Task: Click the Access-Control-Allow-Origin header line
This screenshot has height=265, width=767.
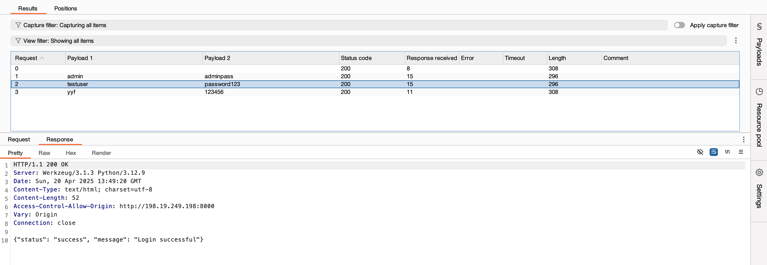Action: coord(114,206)
